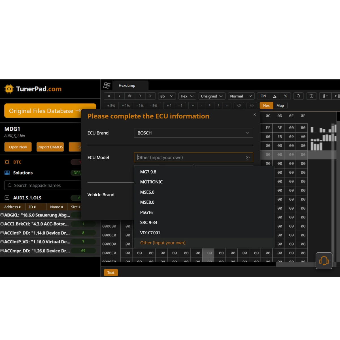Open the Unsigned value type dropdown
This screenshot has height=340, width=340.
pos(212,96)
